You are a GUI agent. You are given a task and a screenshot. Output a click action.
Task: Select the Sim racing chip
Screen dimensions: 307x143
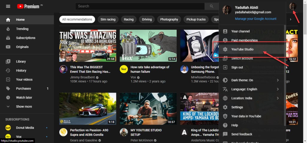click(108, 20)
